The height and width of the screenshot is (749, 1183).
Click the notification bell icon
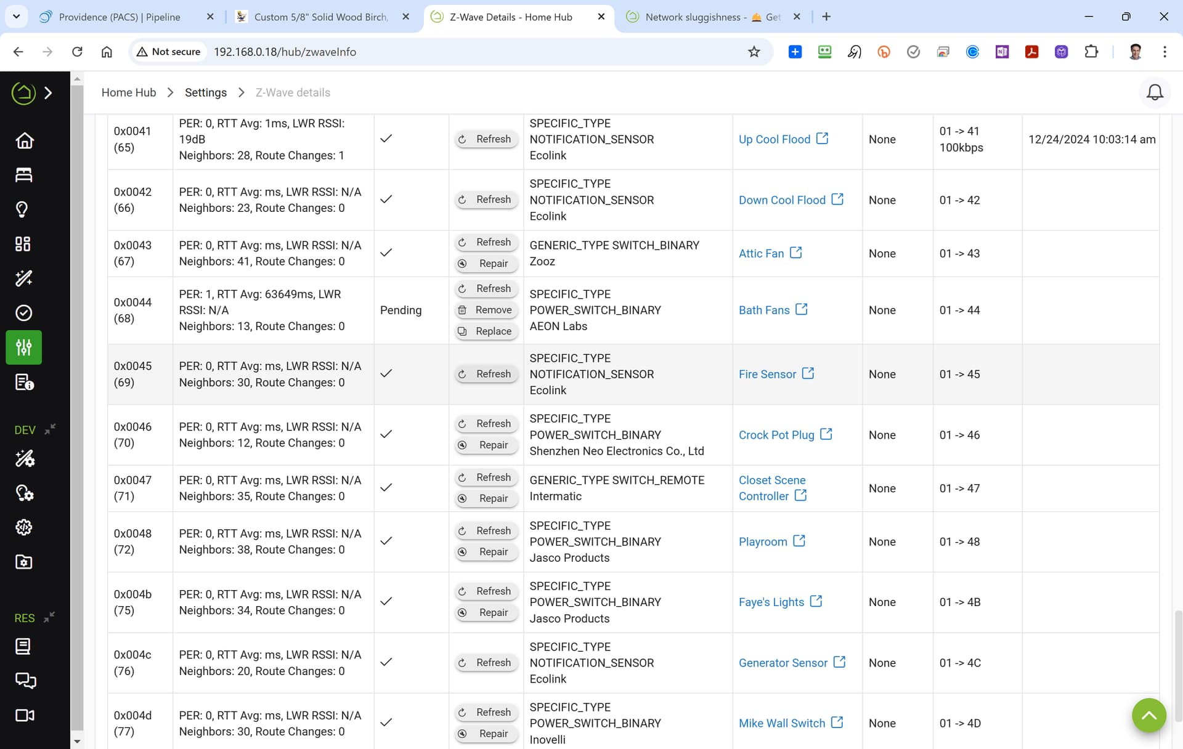click(1155, 92)
